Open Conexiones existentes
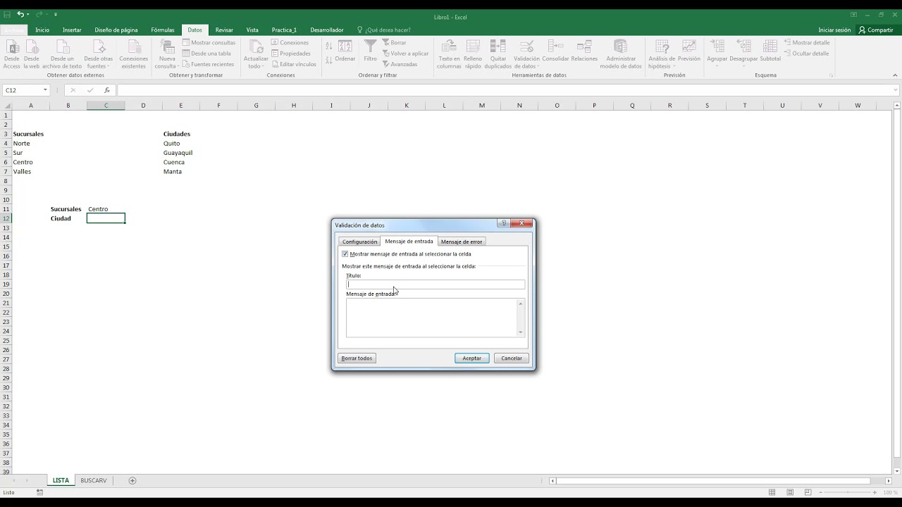The image size is (902, 507). [134, 54]
